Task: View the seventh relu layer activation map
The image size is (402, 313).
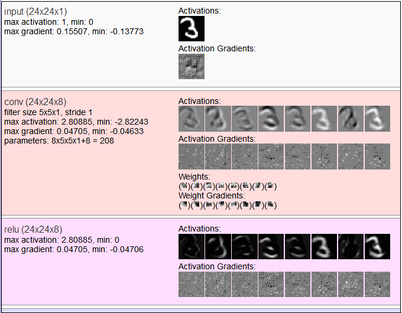Action: (351, 246)
